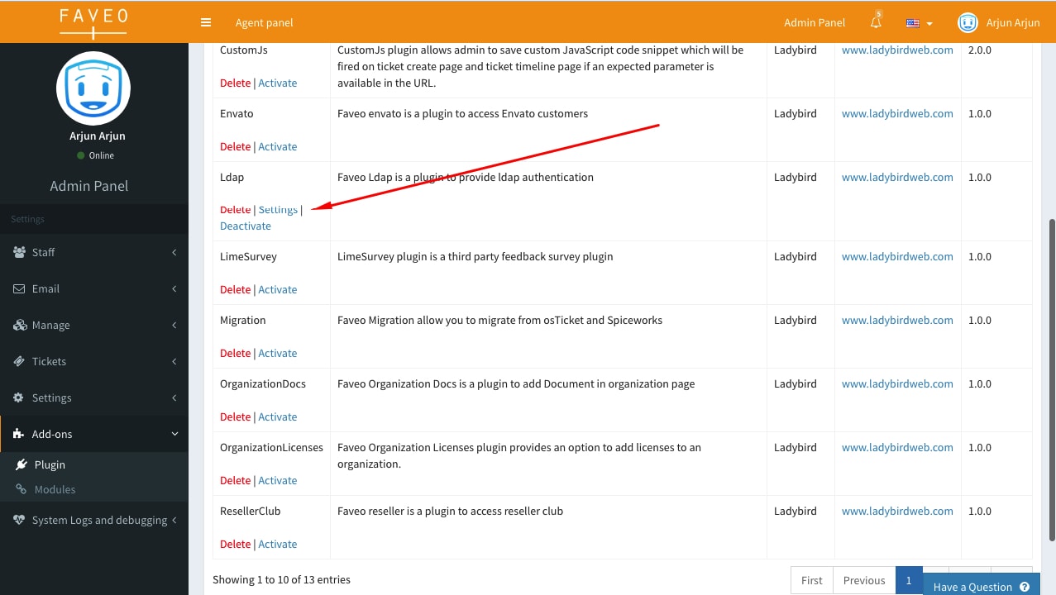
Task: Select Plugin under Add-ons menu
Action: [51, 464]
